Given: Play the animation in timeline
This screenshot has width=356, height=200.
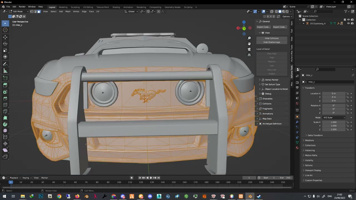Looking at the screenshot, I should [151, 178].
